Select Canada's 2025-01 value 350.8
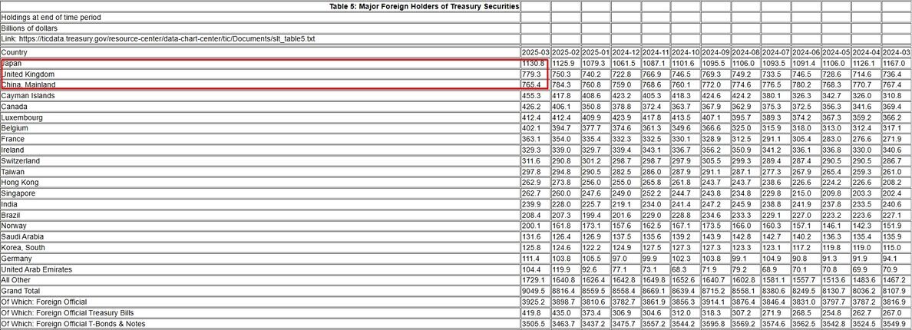 pyautogui.click(x=596, y=107)
